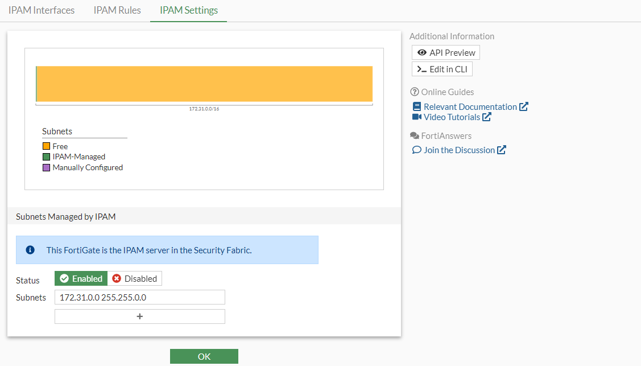Select the IPAM Settings tab
The height and width of the screenshot is (366, 641).
tap(189, 10)
